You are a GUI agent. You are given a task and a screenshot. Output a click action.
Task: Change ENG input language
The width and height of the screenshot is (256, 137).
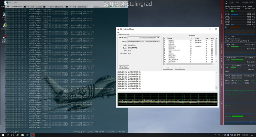[239, 135]
